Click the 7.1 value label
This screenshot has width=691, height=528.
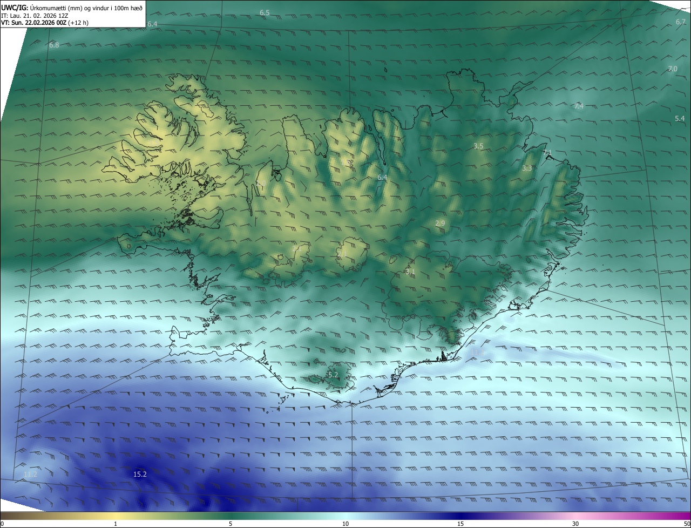(547, 153)
